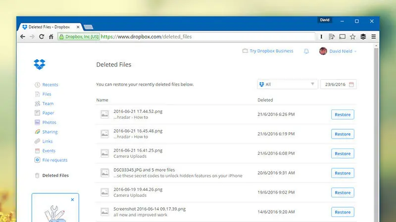Restore 2016-06-21 17.44.52.png
The height and width of the screenshot is (222, 396).
(x=343, y=114)
